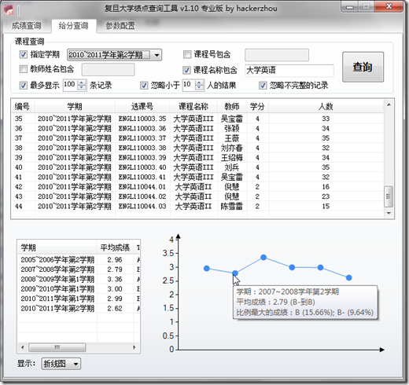Click the app icon in title bar
Screen dimensions: 409x385
click(9, 9)
